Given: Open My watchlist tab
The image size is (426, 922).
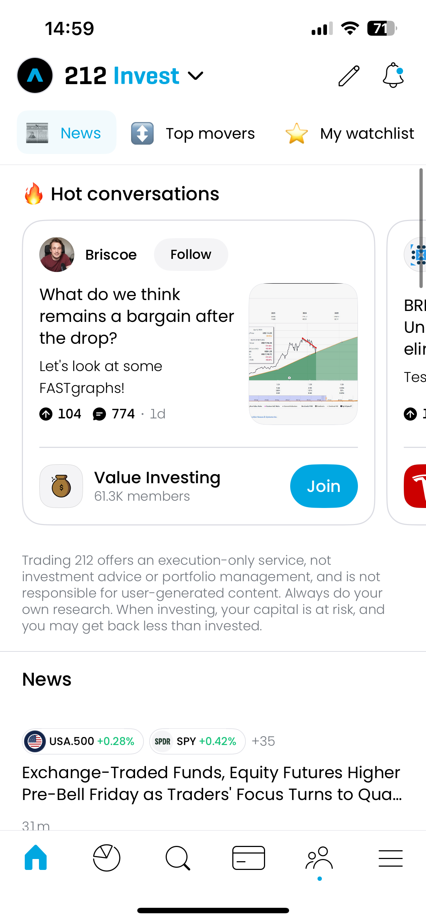Looking at the screenshot, I should coord(350,134).
